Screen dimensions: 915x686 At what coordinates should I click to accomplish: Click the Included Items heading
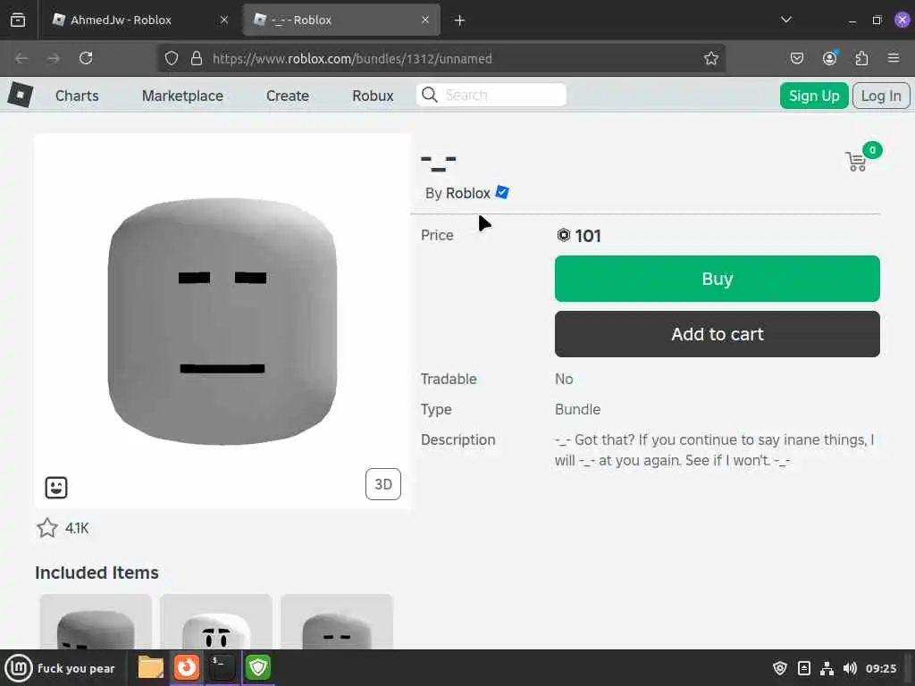(x=97, y=573)
